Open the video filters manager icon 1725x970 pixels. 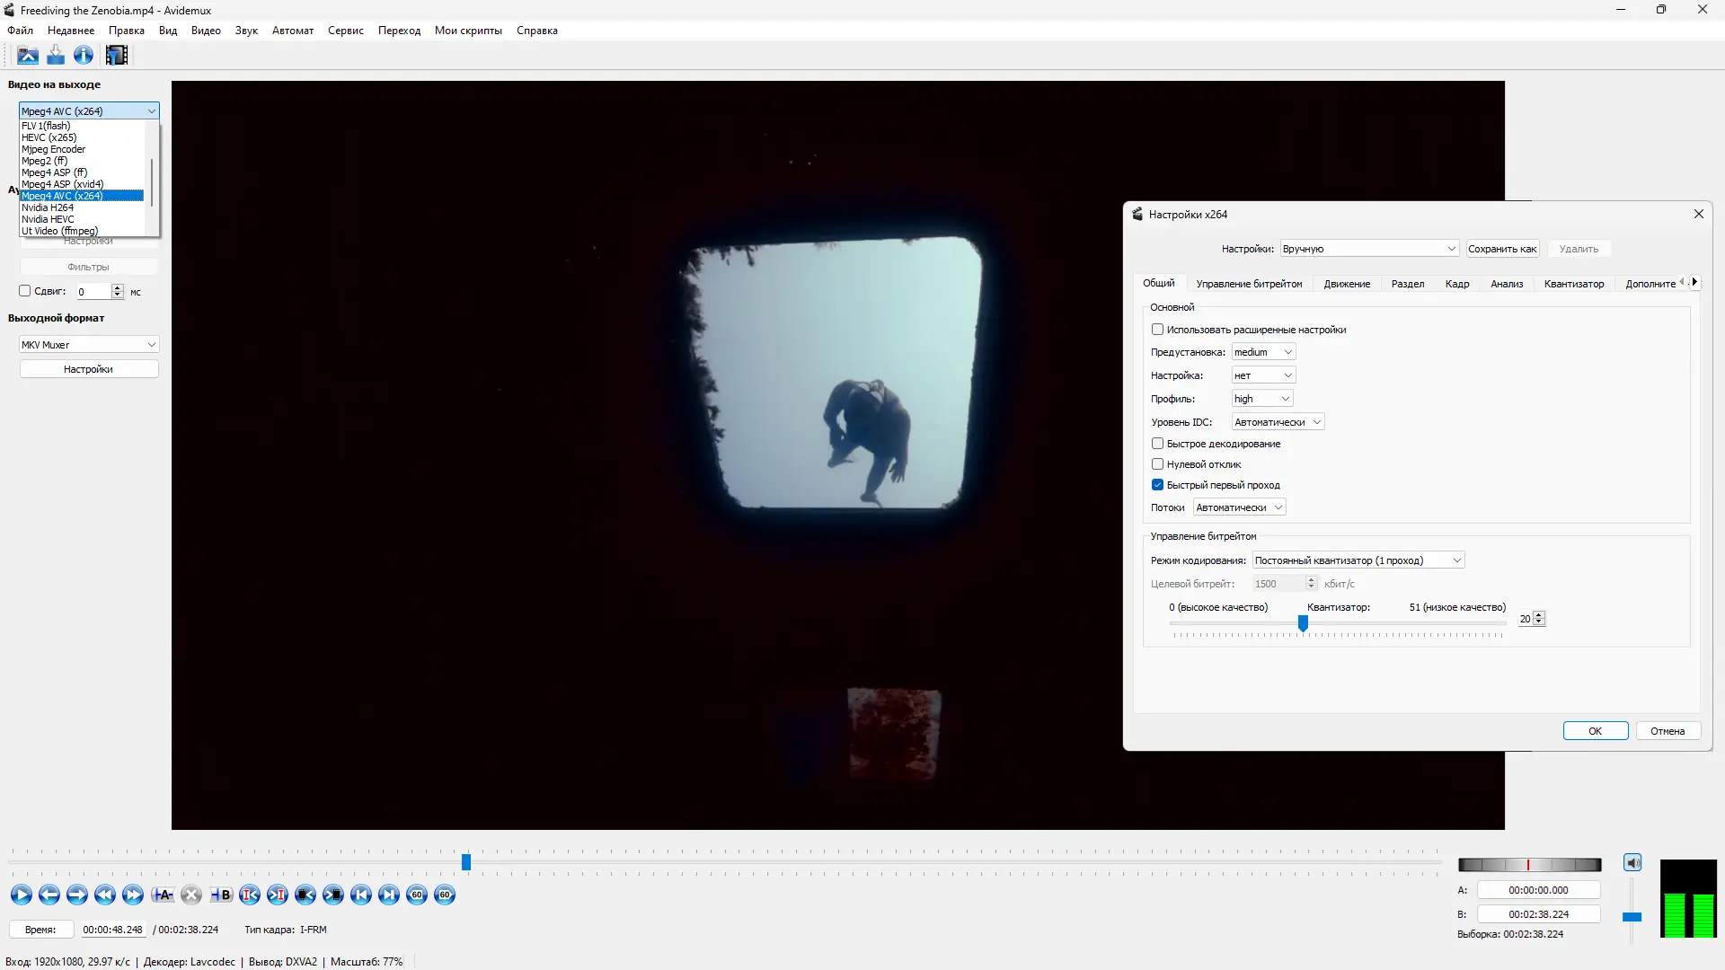[x=117, y=56]
